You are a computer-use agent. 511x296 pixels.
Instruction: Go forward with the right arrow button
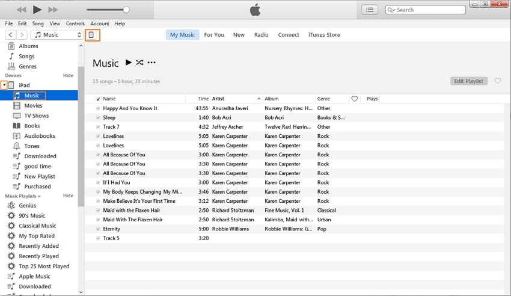pyautogui.click(x=22, y=34)
